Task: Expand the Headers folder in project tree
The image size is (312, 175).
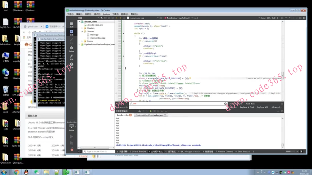Action: click(x=82, y=28)
